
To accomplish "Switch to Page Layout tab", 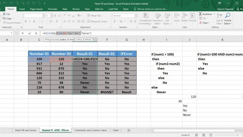I will coord(36,9).
